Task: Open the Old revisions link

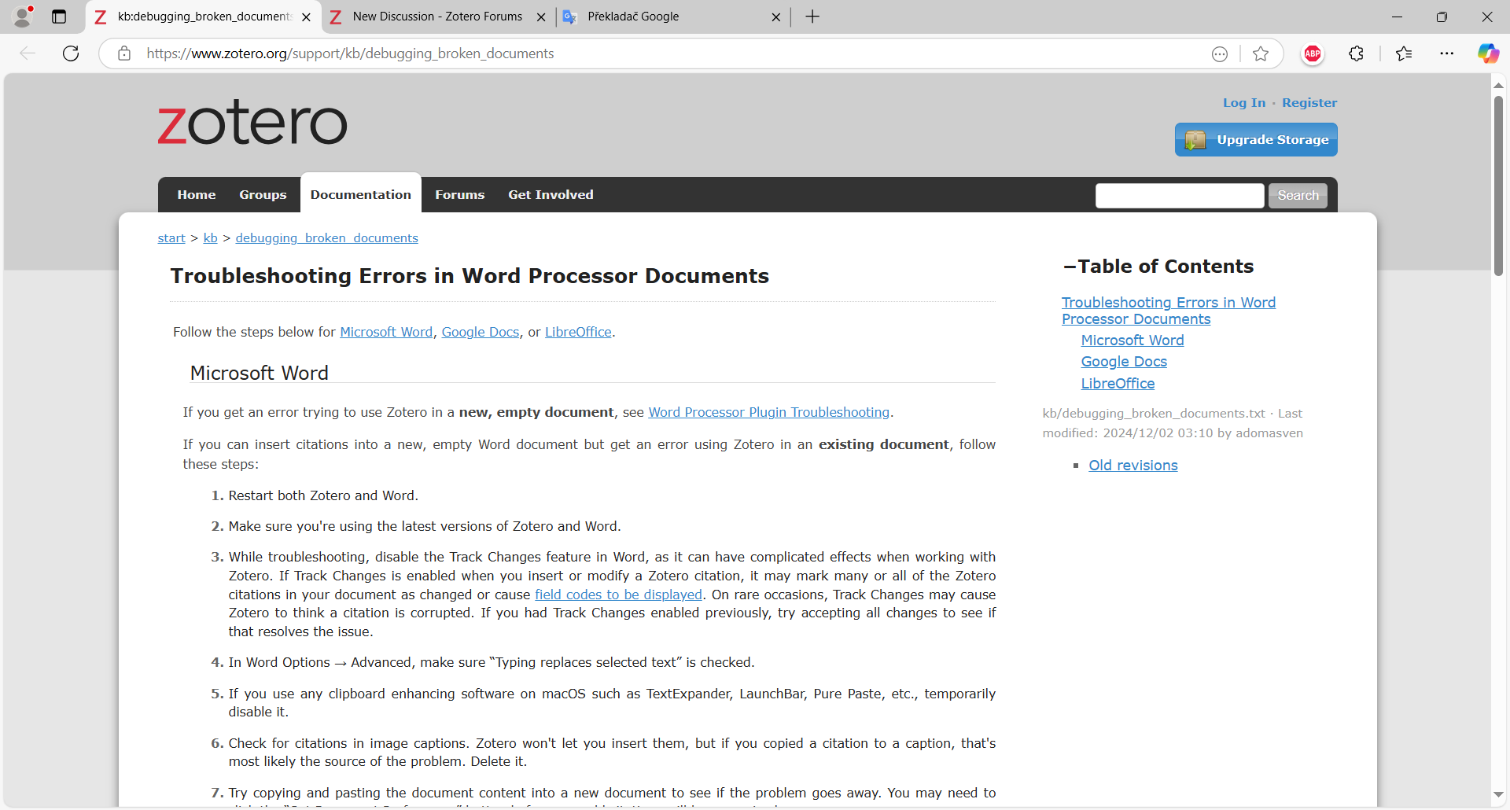Action: pyautogui.click(x=1132, y=466)
